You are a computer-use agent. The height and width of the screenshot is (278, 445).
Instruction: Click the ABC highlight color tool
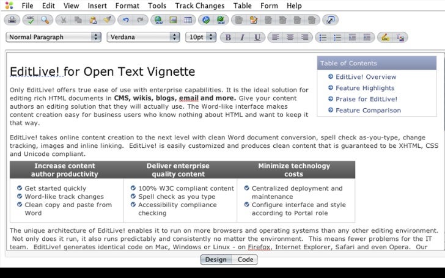click(x=385, y=37)
